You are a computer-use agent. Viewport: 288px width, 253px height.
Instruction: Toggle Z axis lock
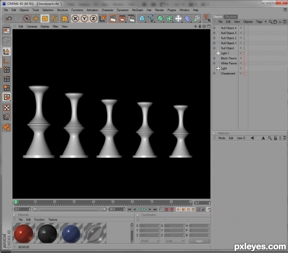pos(94,19)
